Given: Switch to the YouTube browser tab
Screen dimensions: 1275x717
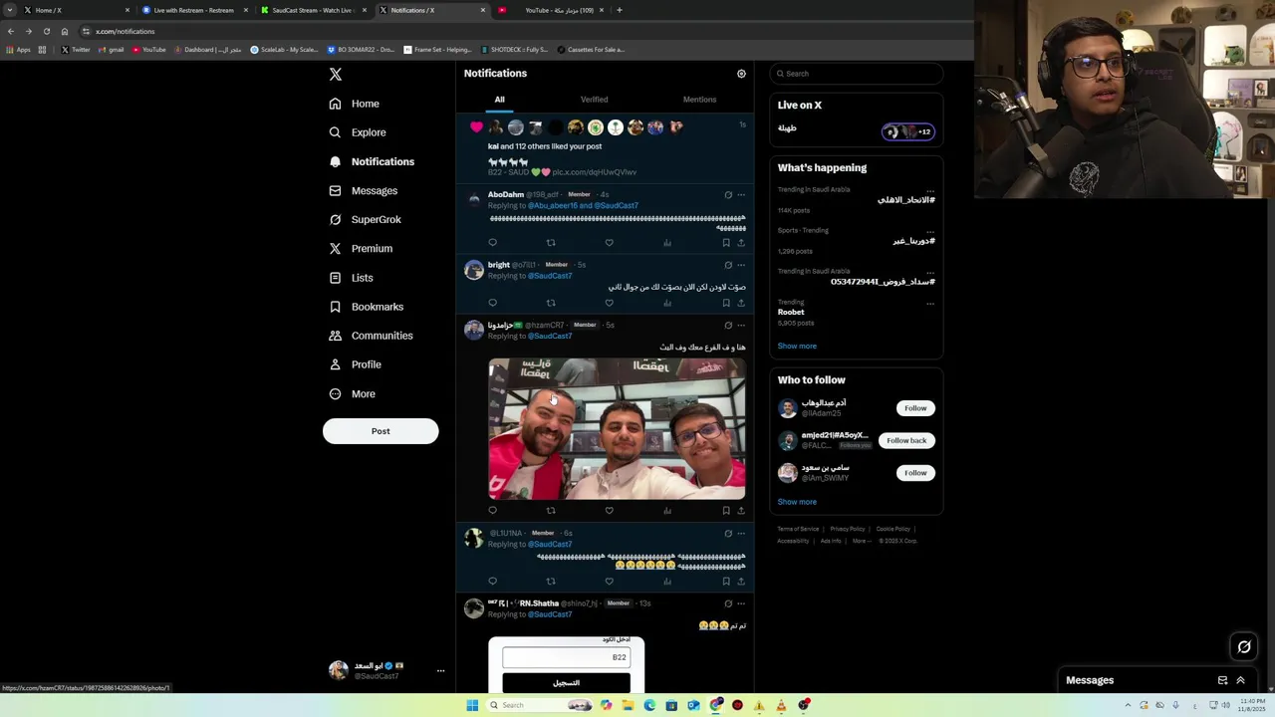Looking at the screenshot, I should point(550,10).
